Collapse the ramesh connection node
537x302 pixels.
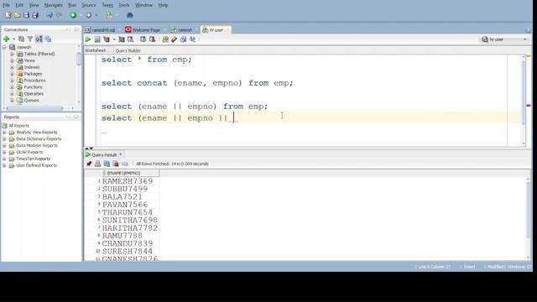click(x=4, y=47)
